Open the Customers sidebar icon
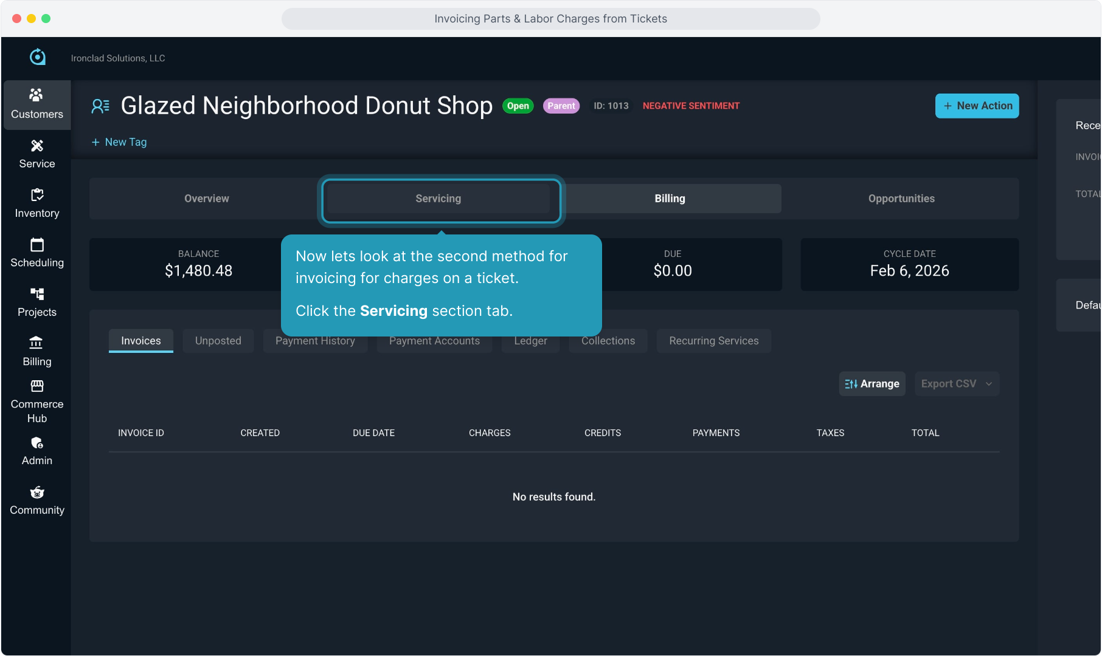 pos(36,95)
